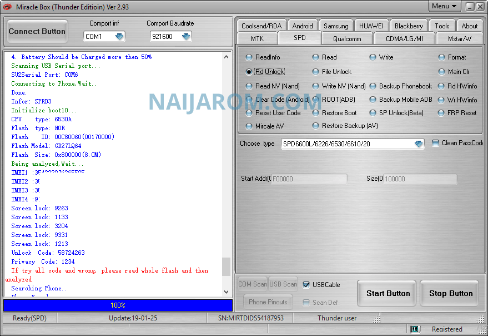Open the Tools tab
The height and width of the screenshot is (336, 488).
(x=442, y=26)
